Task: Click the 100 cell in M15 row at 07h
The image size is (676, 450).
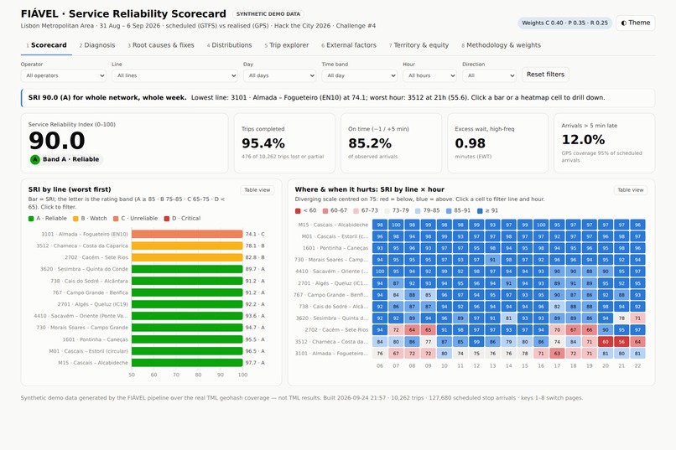Action: (x=396, y=225)
